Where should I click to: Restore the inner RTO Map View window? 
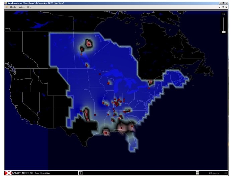pyautogui.click(x=223, y=7)
